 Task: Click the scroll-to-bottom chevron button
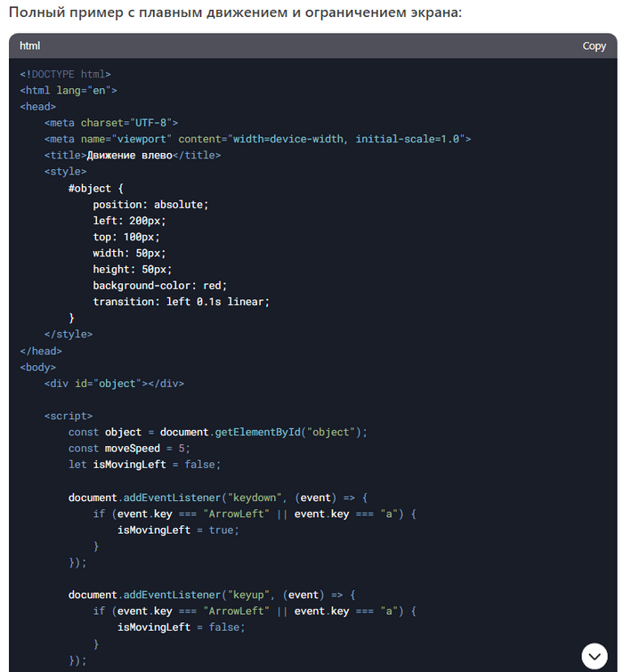click(595, 656)
